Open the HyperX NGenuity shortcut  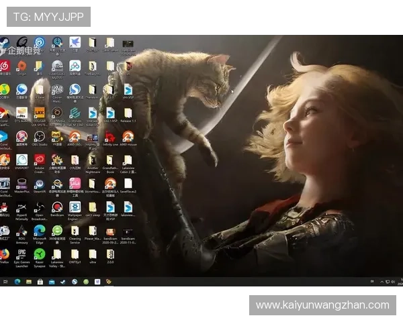click(21, 207)
